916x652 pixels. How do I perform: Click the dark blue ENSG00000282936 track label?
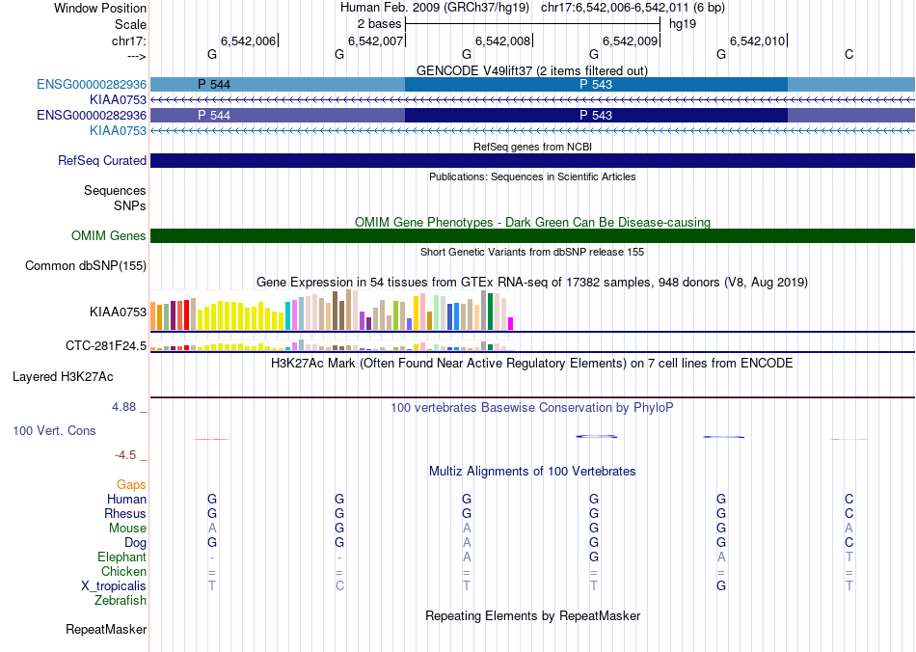92,115
